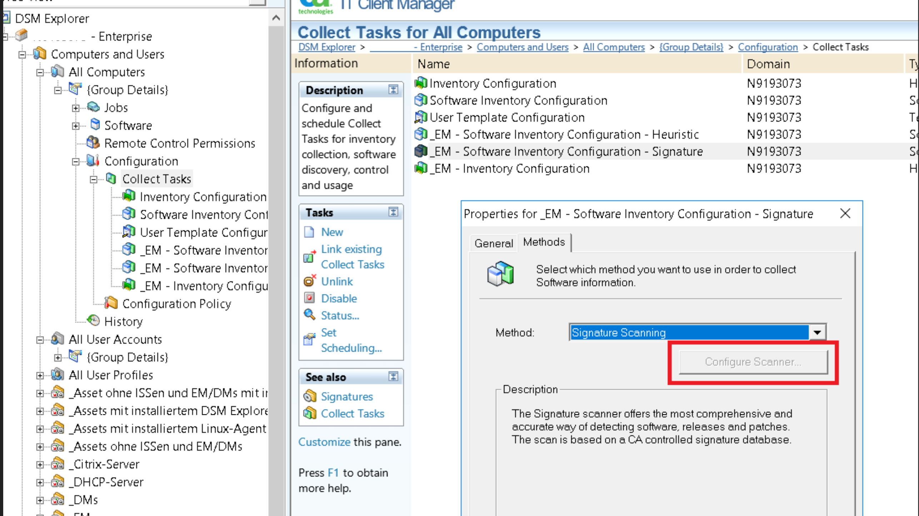Open the Method dropdown list

click(817, 332)
